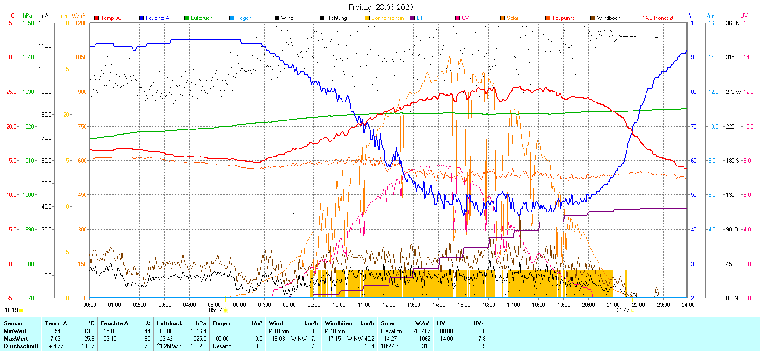This screenshot has width=760, height=351.
Task: Click the purple ET legend square
Action: click(x=412, y=18)
